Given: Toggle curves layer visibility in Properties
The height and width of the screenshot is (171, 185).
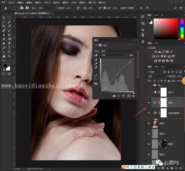Looking at the screenshot, I should coord(129,96).
